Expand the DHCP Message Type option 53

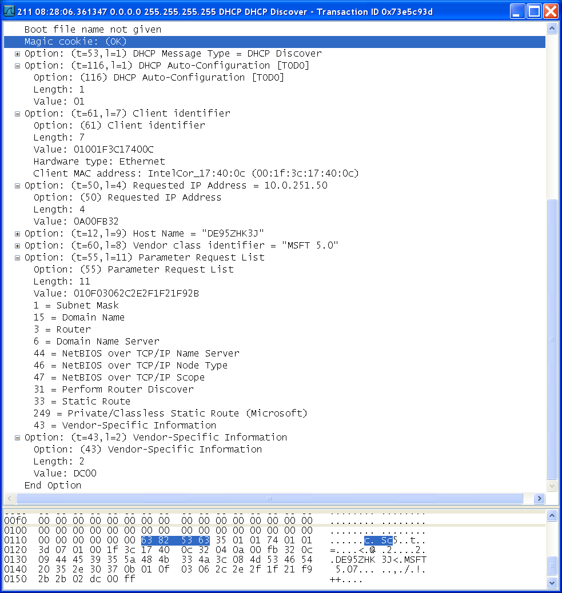coord(17,54)
